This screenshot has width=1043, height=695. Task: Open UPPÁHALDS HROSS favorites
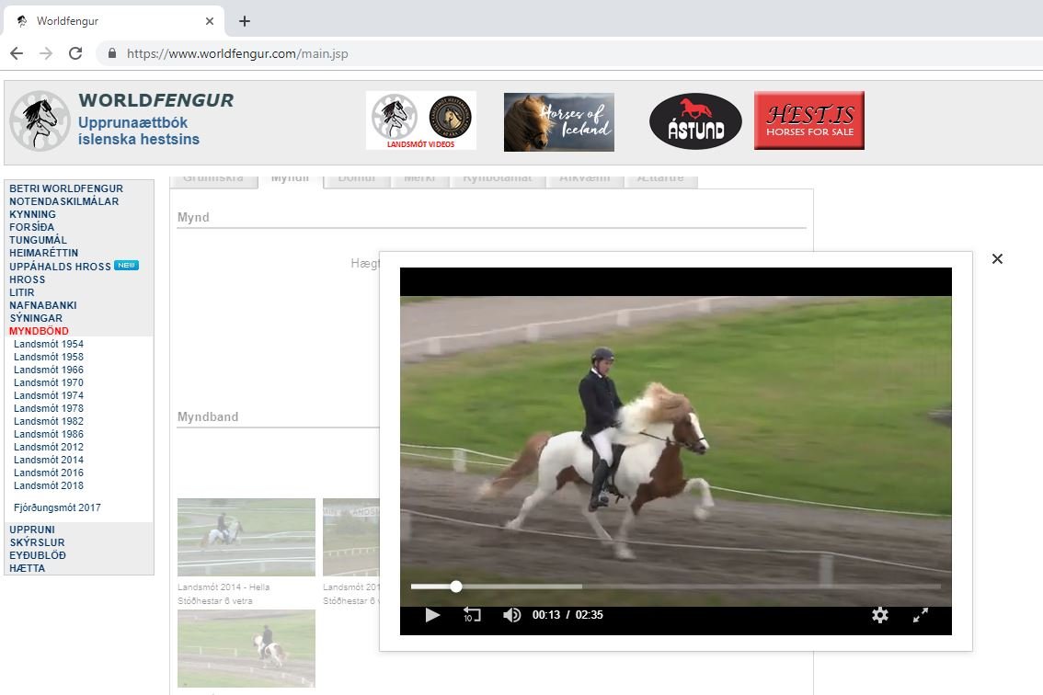60,266
